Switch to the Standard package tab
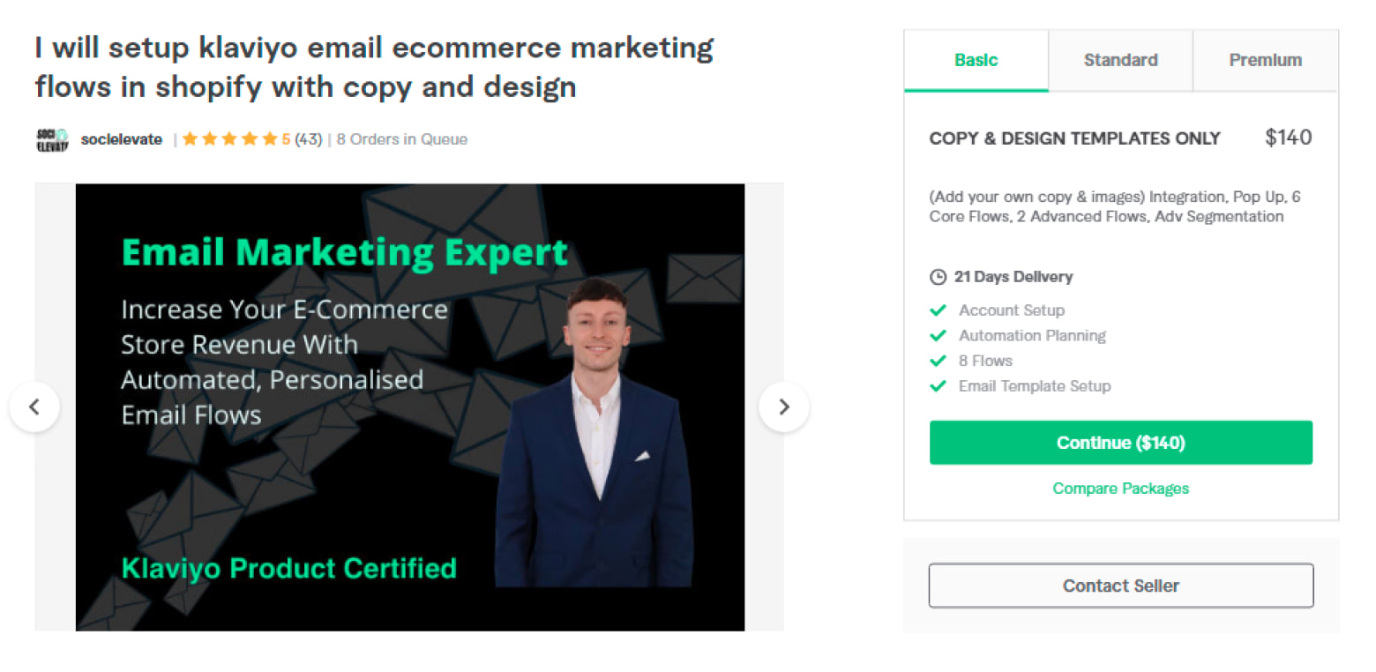Viewport: 1376px width, 672px height. coord(1120,60)
